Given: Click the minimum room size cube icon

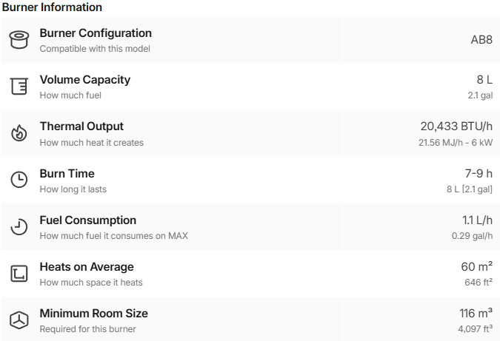Looking at the screenshot, I should tap(19, 320).
